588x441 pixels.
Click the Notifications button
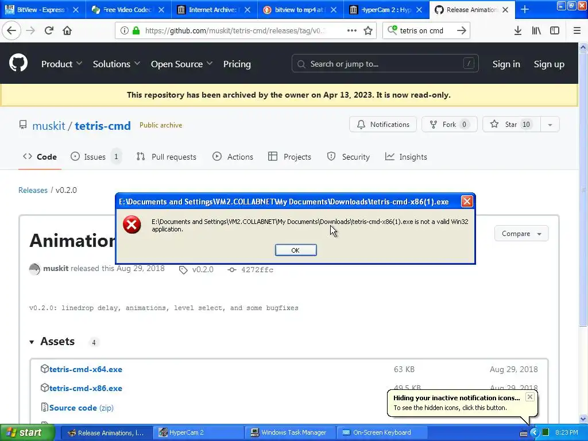pos(383,125)
